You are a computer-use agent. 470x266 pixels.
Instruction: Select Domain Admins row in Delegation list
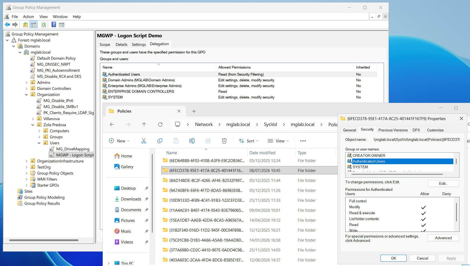[239, 80]
